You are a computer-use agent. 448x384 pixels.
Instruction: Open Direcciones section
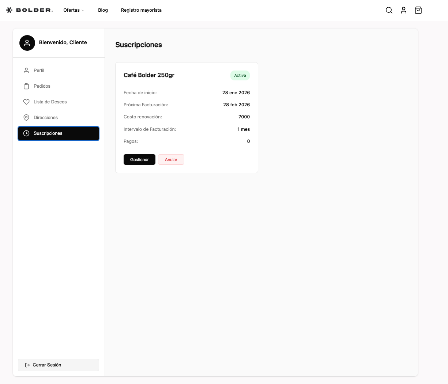point(59,118)
